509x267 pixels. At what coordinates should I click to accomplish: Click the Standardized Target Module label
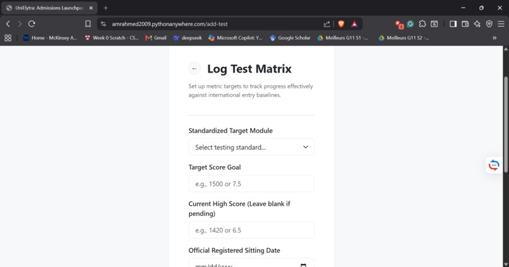coord(231,131)
